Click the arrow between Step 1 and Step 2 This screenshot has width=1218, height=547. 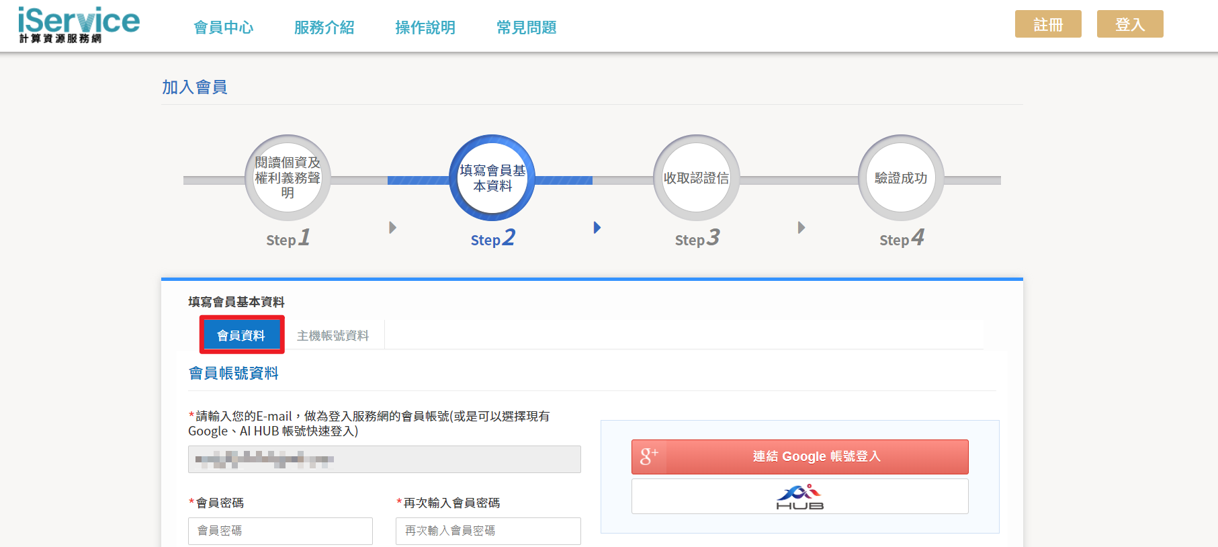click(393, 228)
